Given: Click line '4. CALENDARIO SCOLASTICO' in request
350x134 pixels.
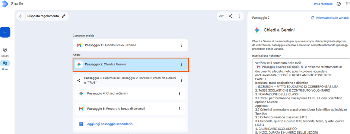Looking at the screenshot, I should 276,129.
